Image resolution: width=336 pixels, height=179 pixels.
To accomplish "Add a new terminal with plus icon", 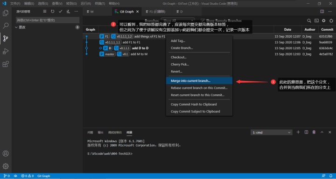I will (x=298, y=132).
